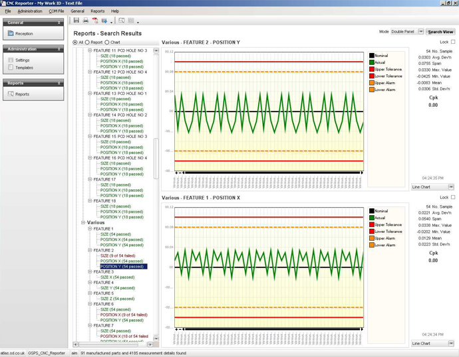459x357 pixels.
Task: Click the Save icon in the toolbar
Action: (76, 21)
